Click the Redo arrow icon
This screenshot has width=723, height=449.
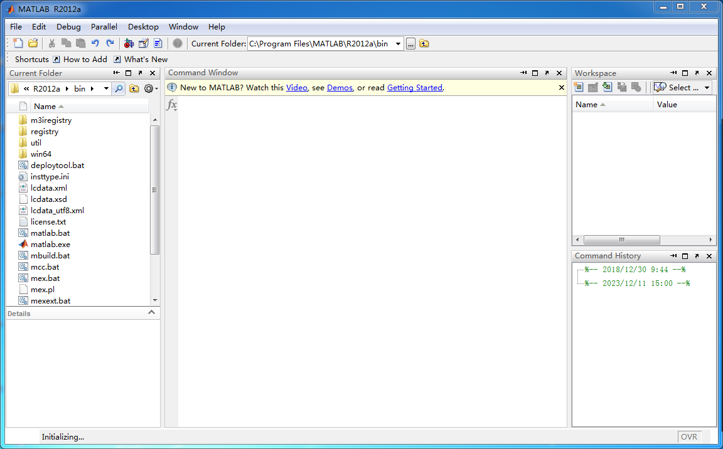point(110,43)
